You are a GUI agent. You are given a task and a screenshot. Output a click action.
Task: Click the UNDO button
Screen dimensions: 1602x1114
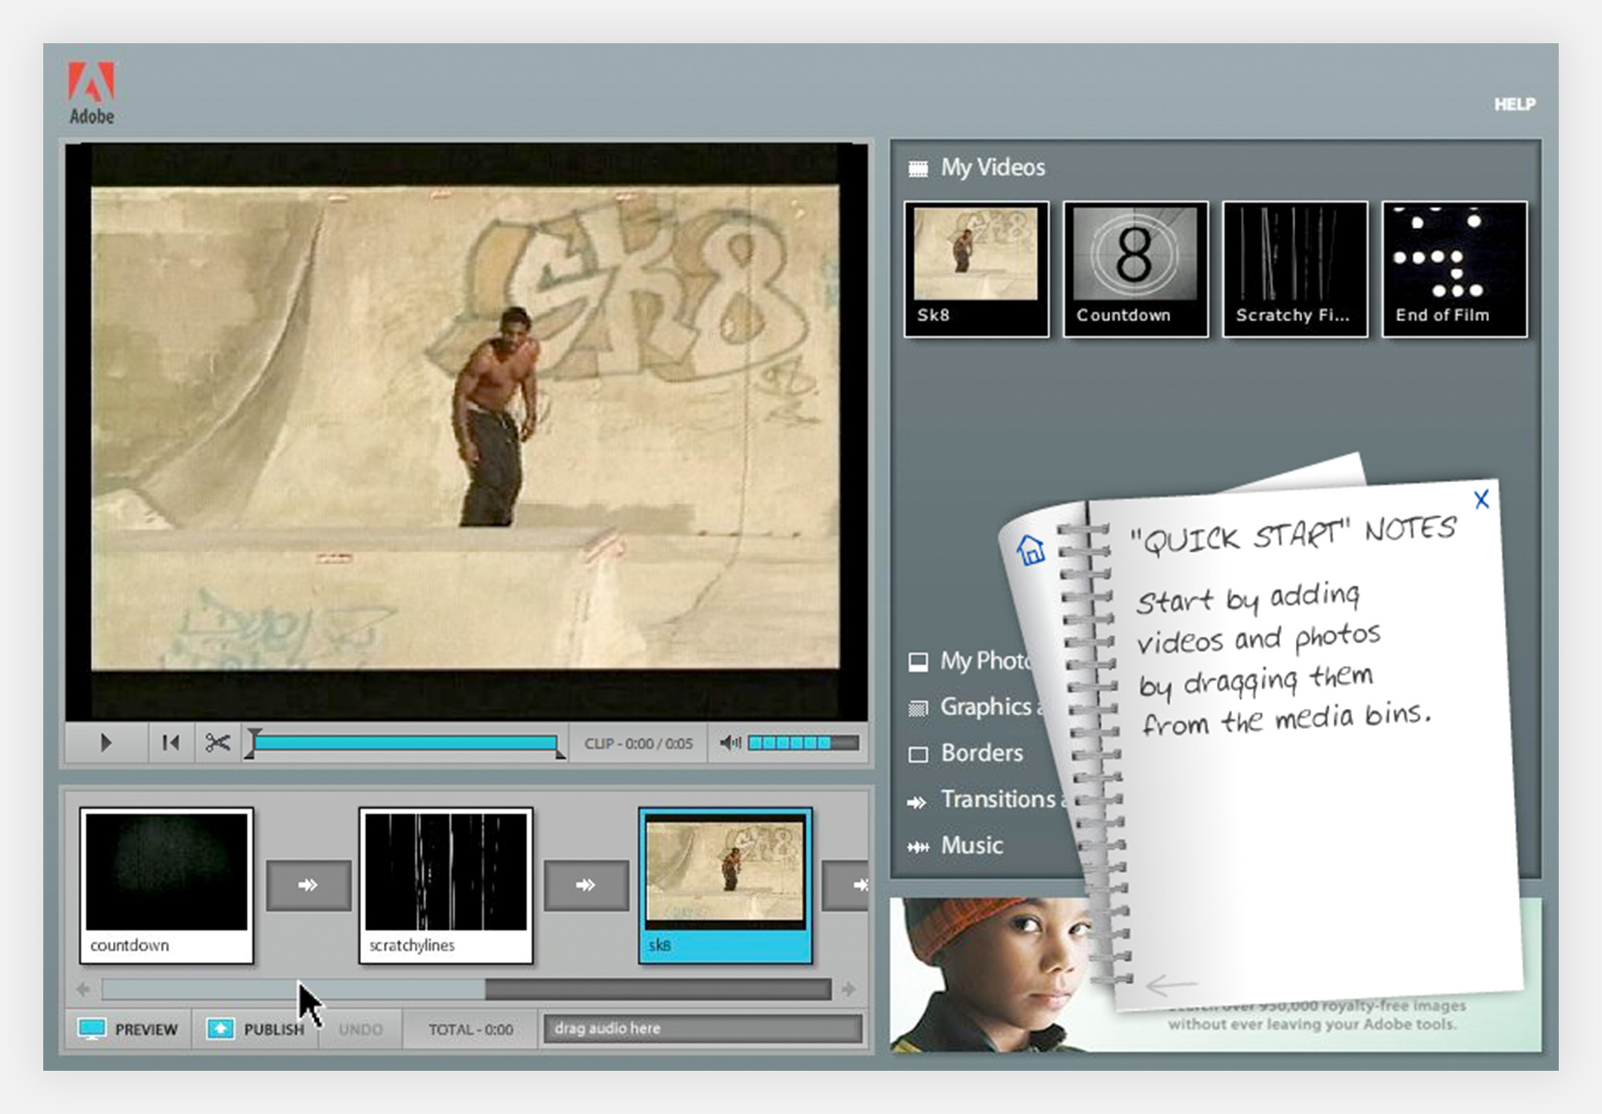(360, 1029)
